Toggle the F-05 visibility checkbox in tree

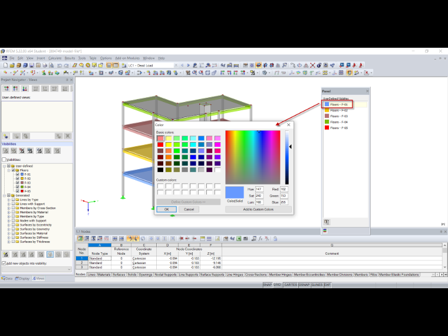pyautogui.click(x=18, y=191)
